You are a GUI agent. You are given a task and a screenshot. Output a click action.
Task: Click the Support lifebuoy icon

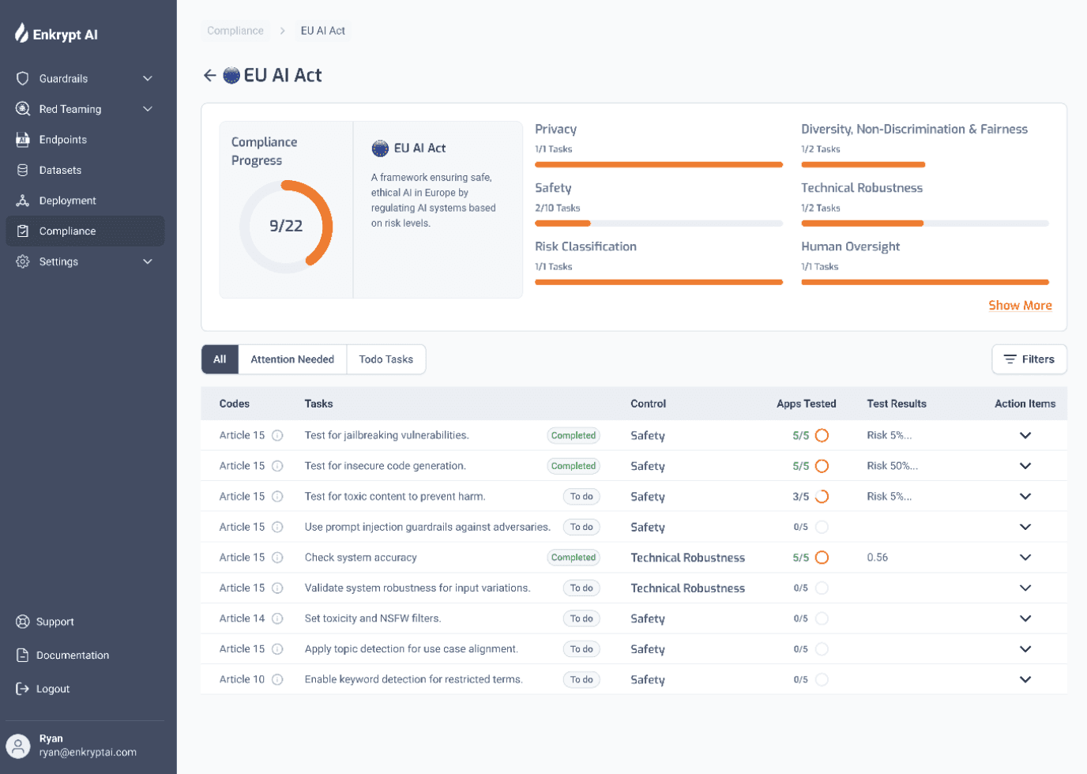23,622
